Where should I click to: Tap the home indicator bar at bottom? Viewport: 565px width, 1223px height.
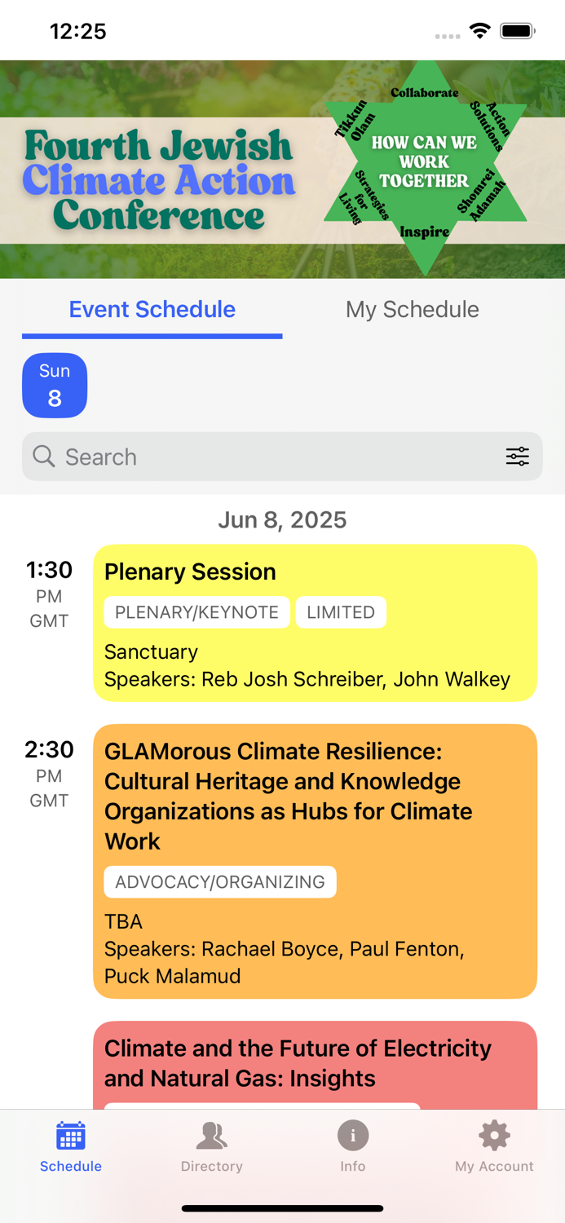(282, 1208)
